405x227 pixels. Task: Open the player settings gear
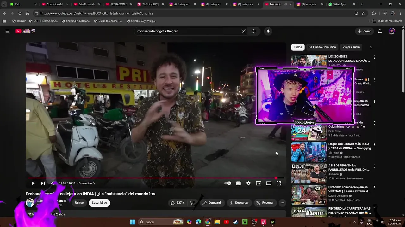pos(248,183)
